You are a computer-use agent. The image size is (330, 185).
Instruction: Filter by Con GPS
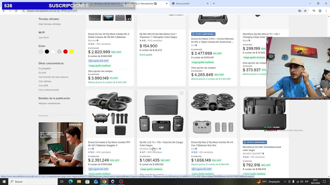pos(43,86)
